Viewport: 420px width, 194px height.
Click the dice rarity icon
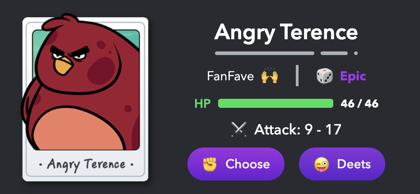point(325,76)
